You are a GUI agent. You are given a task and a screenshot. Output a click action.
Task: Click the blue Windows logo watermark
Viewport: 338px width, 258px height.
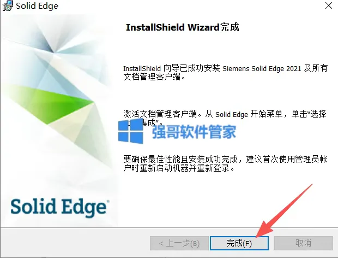[131, 131]
